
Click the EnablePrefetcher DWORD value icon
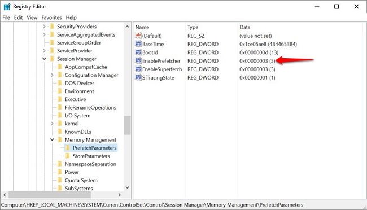138,60
